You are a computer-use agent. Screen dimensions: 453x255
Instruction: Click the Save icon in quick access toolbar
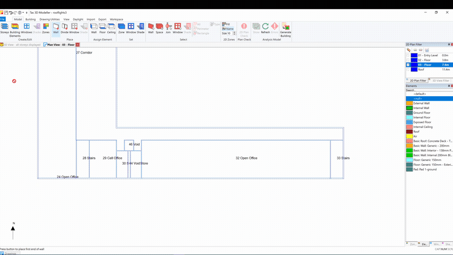coord(6,13)
